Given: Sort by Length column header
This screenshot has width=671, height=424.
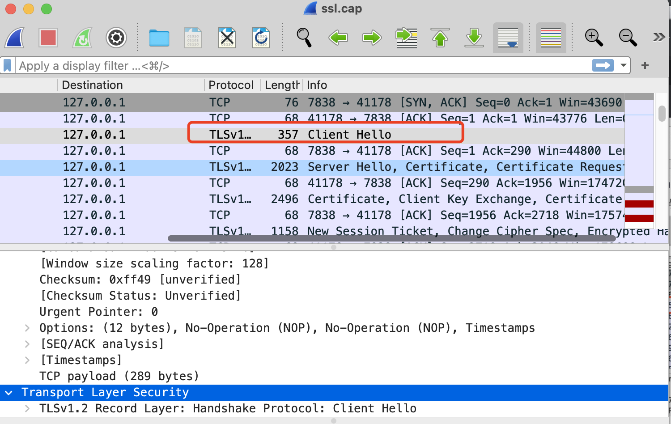Looking at the screenshot, I should click(282, 85).
